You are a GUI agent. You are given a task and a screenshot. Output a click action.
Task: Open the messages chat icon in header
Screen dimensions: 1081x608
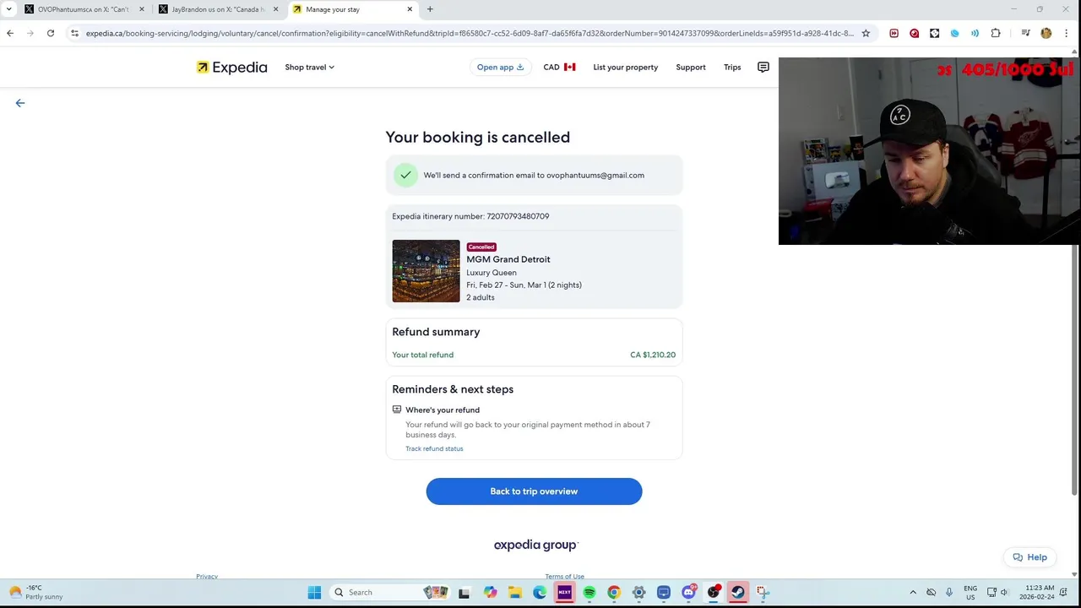pos(763,68)
